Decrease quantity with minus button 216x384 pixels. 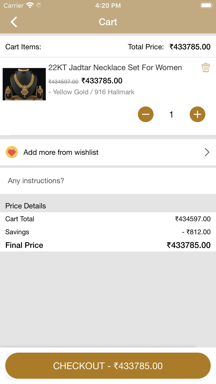(146, 115)
